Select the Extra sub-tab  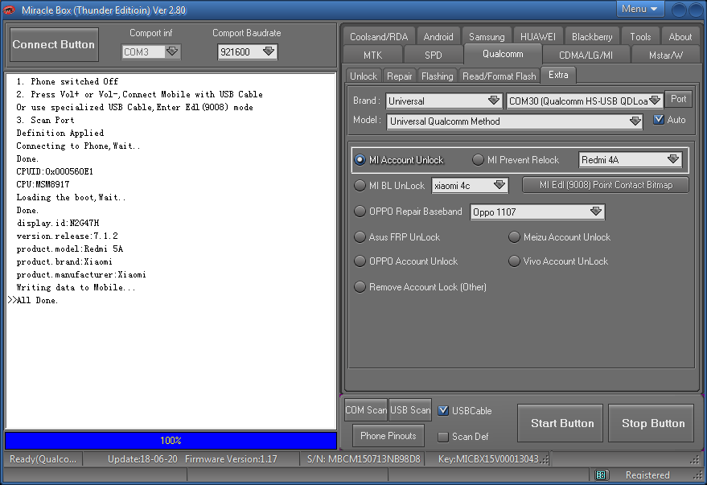pyautogui.click(x=558, y=75)
